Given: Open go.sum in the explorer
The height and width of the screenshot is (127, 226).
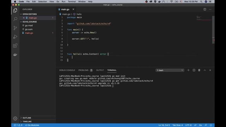Looking at the screenshot, I should click(29, 29).
